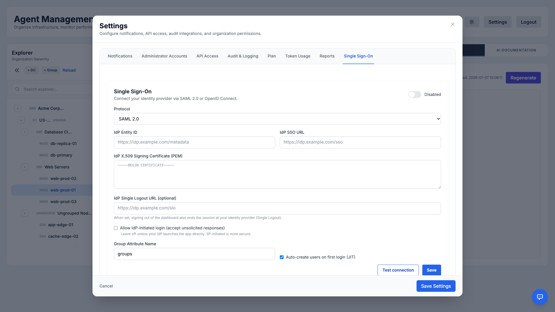This screenshot has width=555, height=312.
Task: Click the Save Settings button
Action: pos(436,286)
